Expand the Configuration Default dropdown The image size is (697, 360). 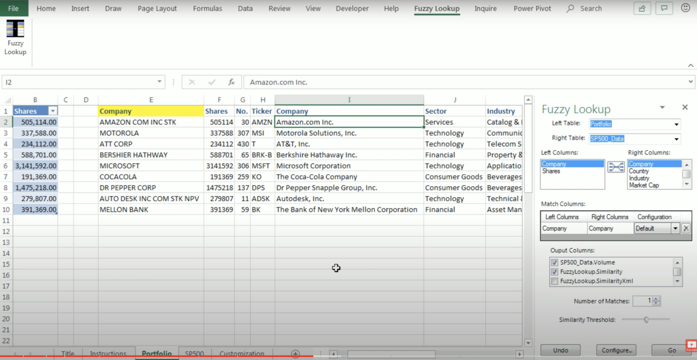tap(675, 229)
